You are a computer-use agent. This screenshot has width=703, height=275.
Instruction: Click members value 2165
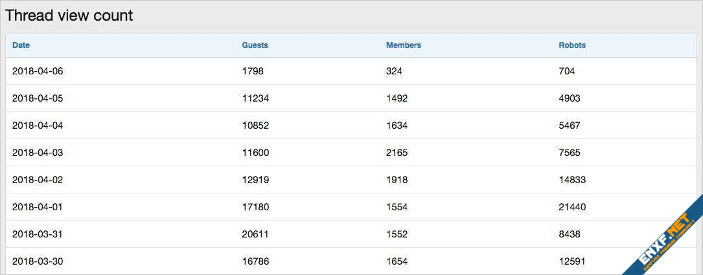pos(397,153)
